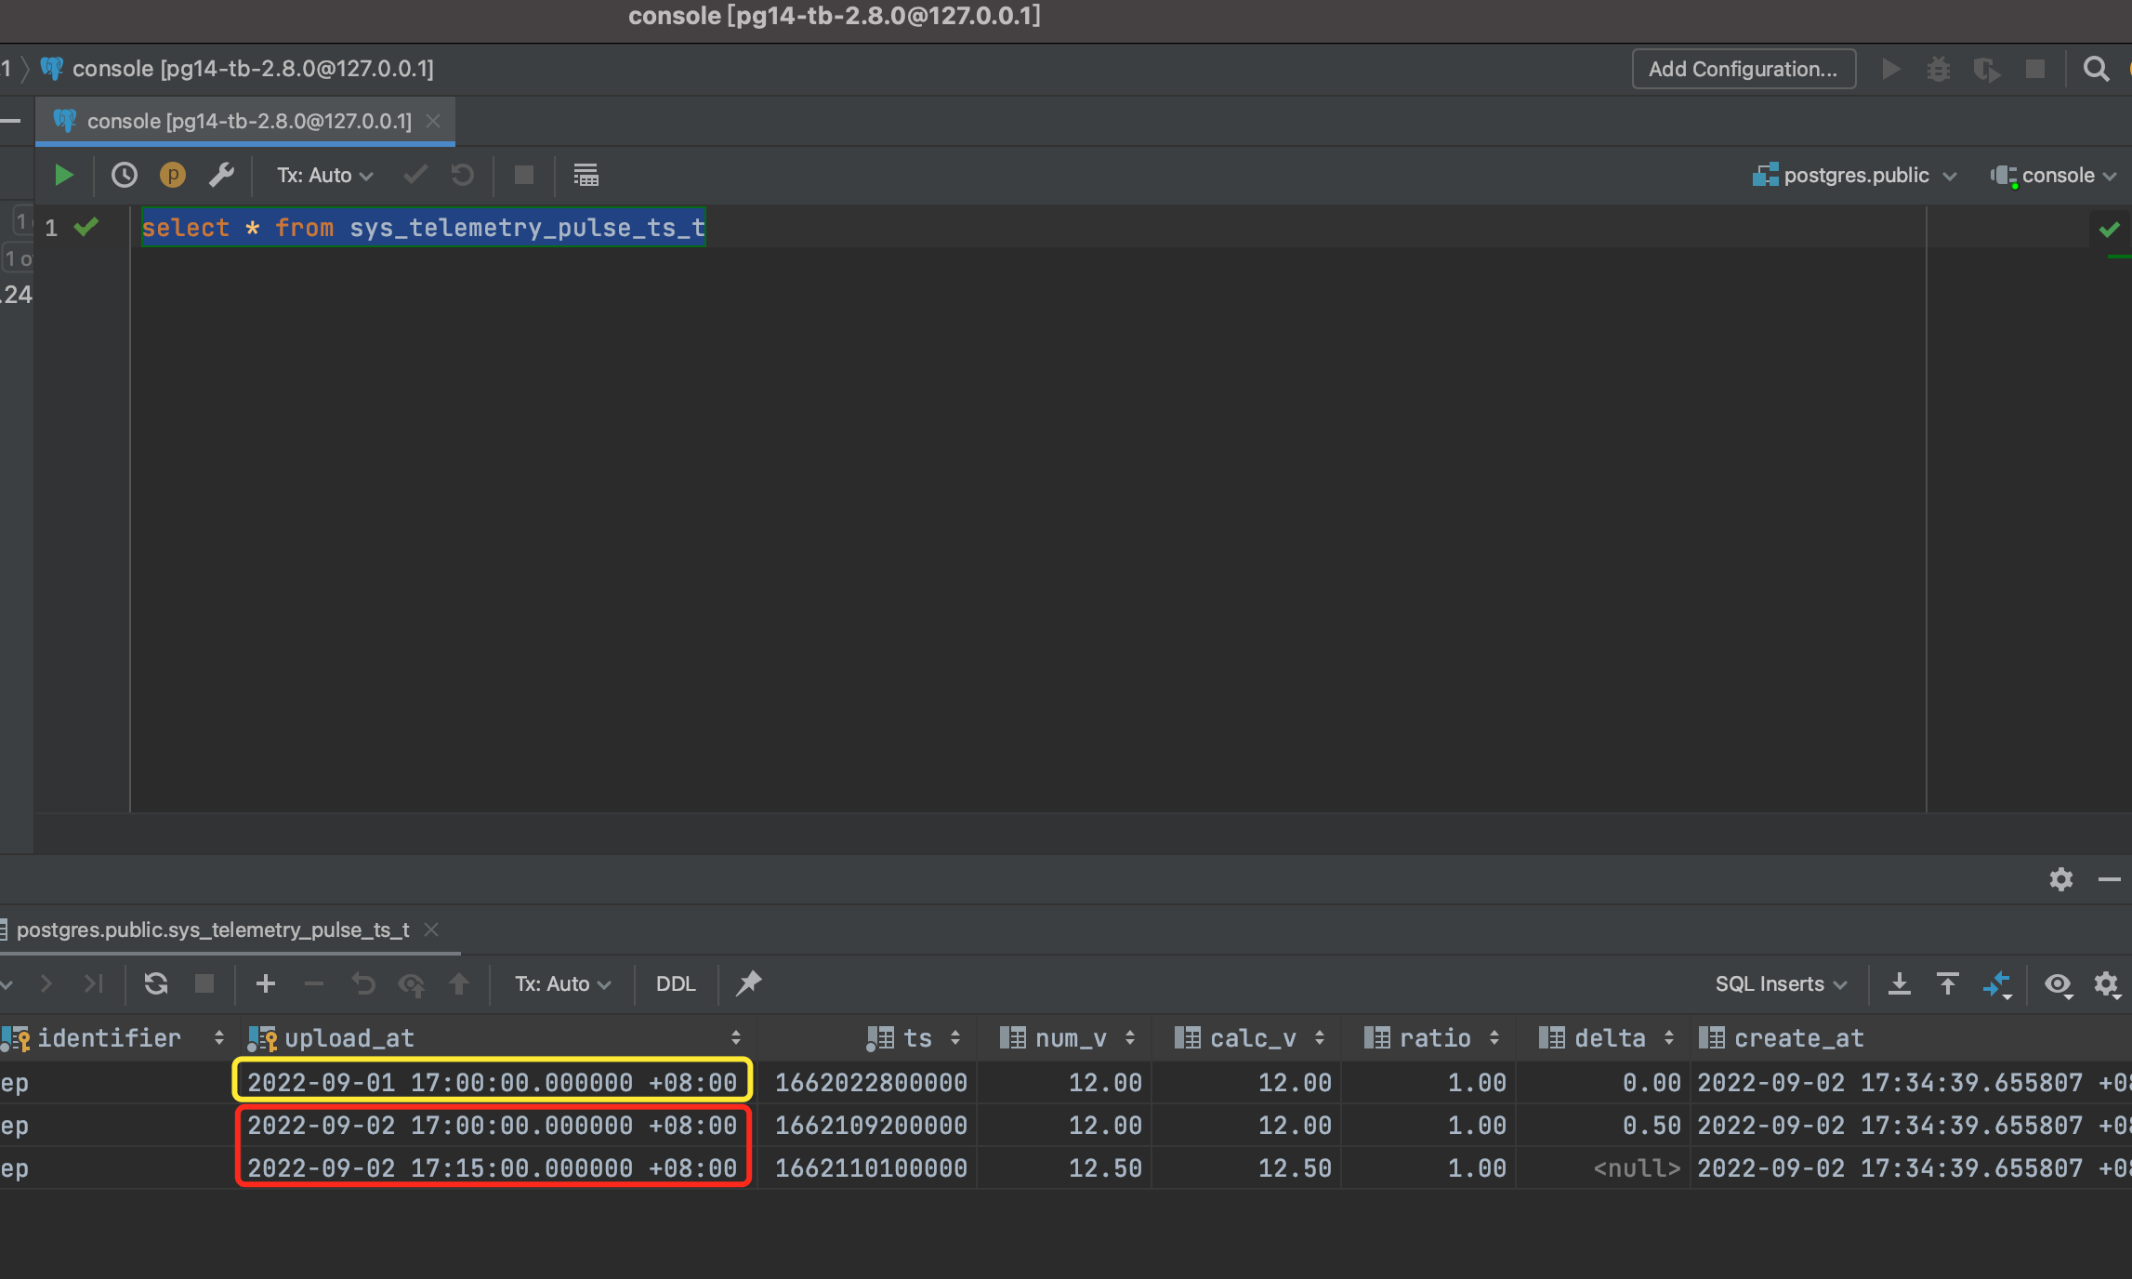Delete selected row with the minus icon
Viewport: 2132px width, 1279px height.
pos(314,983)
